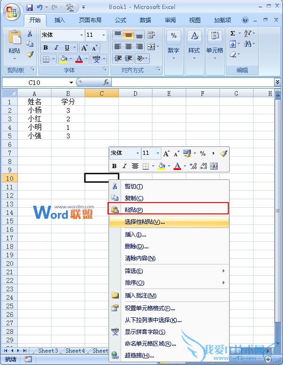Choose 插入批注(M) in the context menu
The width and height of the screenshot is (283, 365).
[x=169, y=296]
